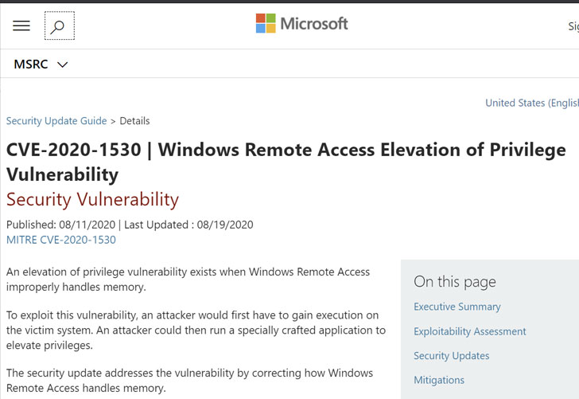Click the Security Vulnerability heading

[x=93, y=200]
